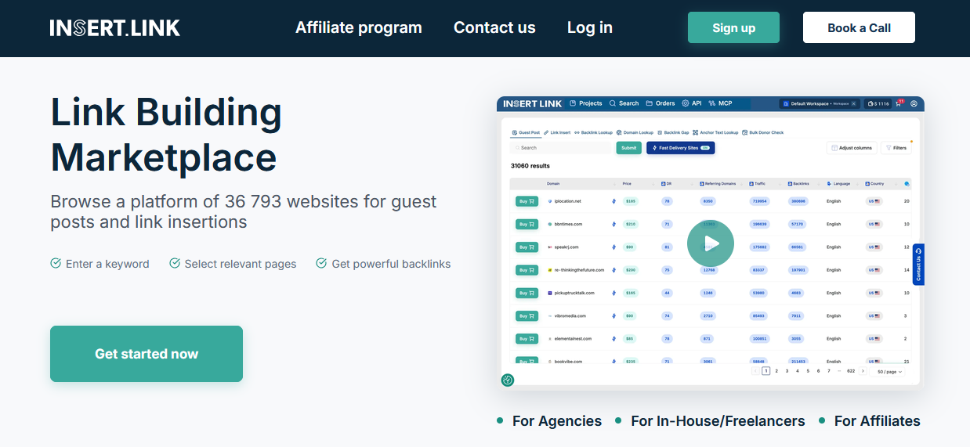
Task: Go to page 622 in pagination
Action: coord(851,371)
